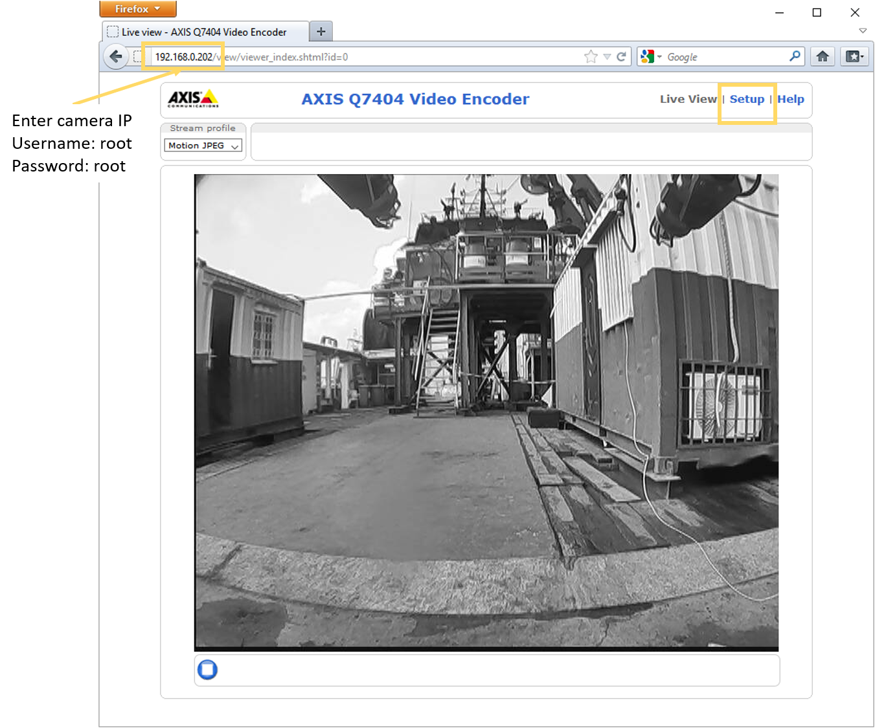Open the orange Firefox menu button

point(137,9)
